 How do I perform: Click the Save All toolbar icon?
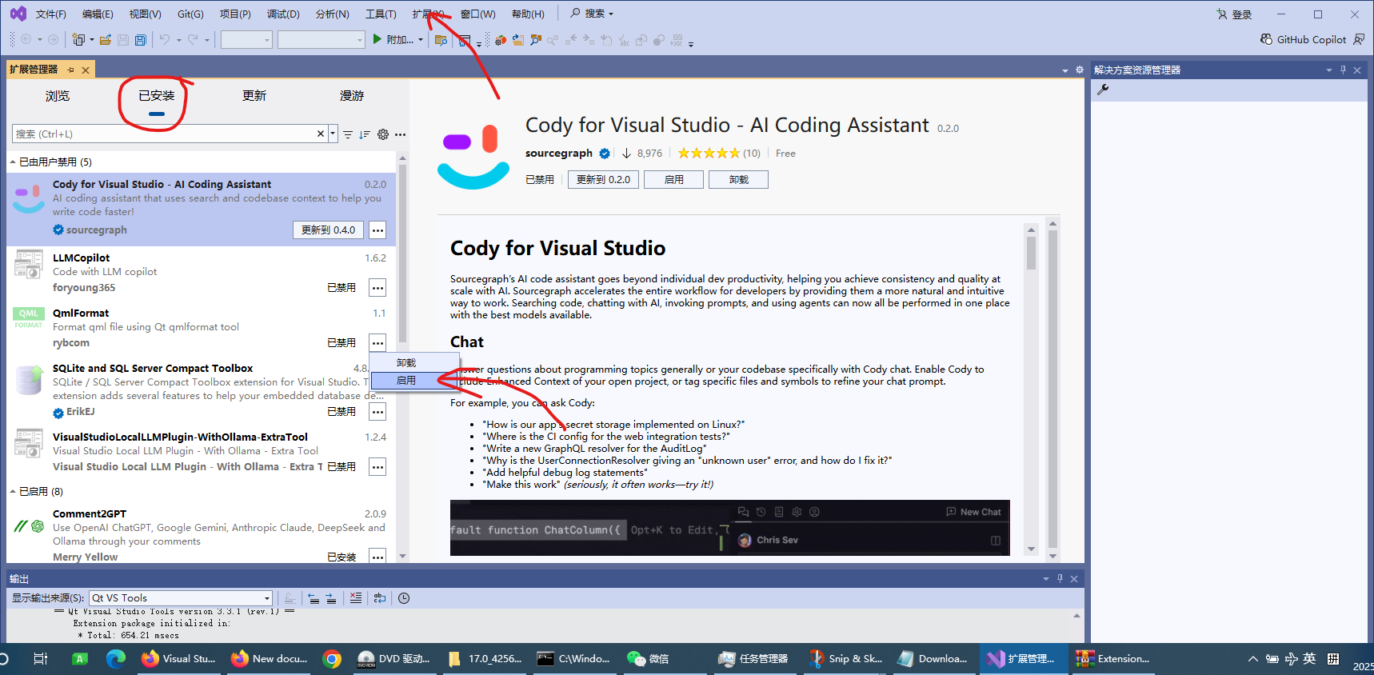tap(141, 39)
